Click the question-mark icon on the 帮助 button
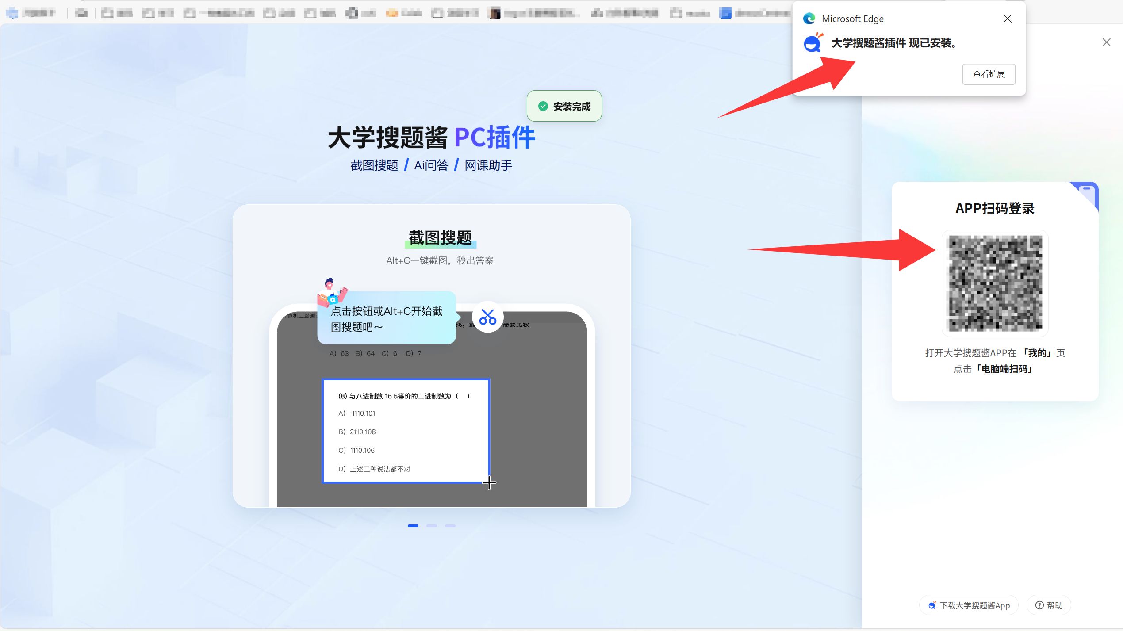 (1039, 605)
